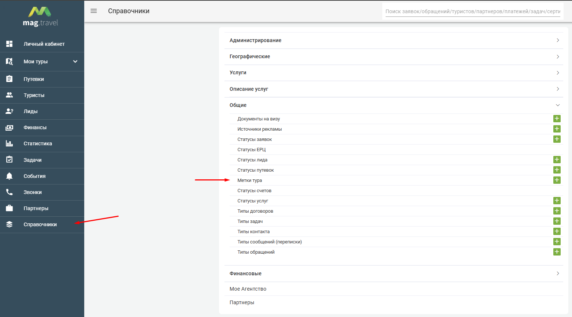Expand the Администрирование section chevron
572x317 pixels.
[x=558, y=40]
